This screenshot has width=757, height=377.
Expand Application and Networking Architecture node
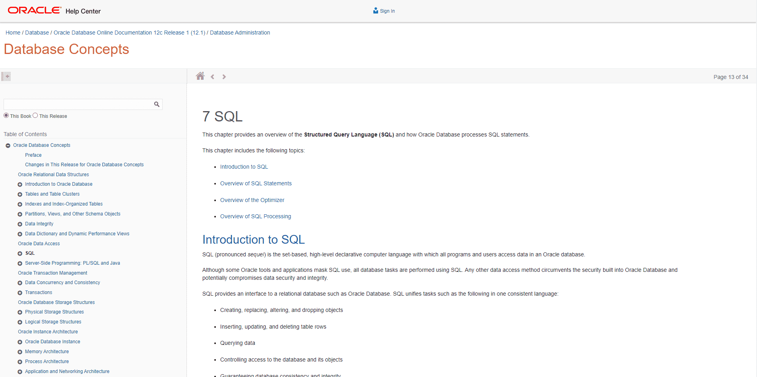tap(20, 372)
